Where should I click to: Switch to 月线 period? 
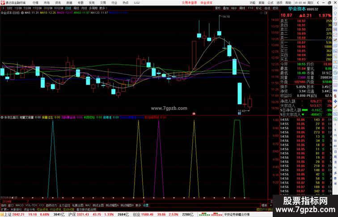click(x=84, y=8)
